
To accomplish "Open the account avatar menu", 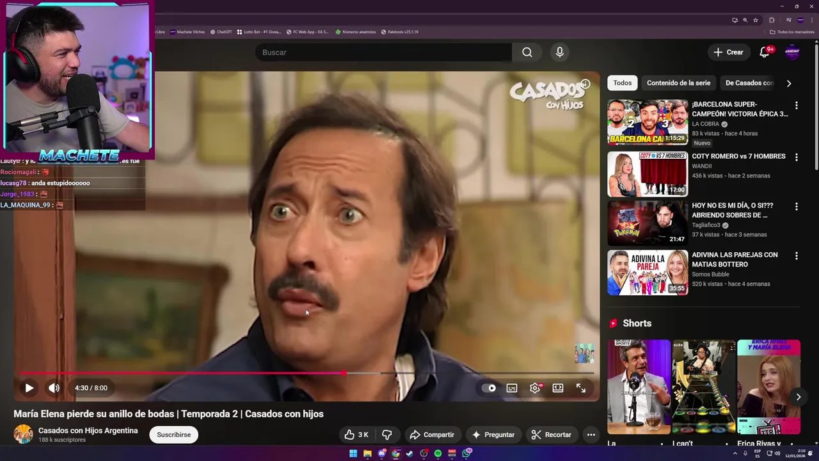I will (792, 53).
